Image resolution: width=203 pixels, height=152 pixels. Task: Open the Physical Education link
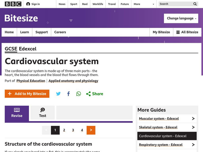click(31, 81)
